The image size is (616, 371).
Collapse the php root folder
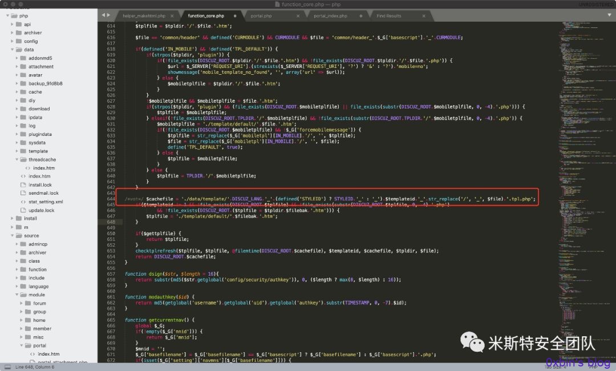tap(8, 16)
